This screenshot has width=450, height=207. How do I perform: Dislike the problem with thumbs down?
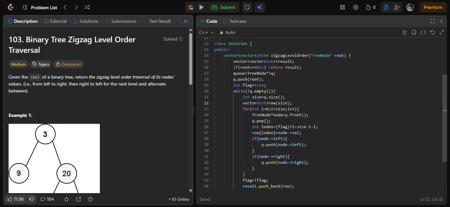[x=31, y=199]
